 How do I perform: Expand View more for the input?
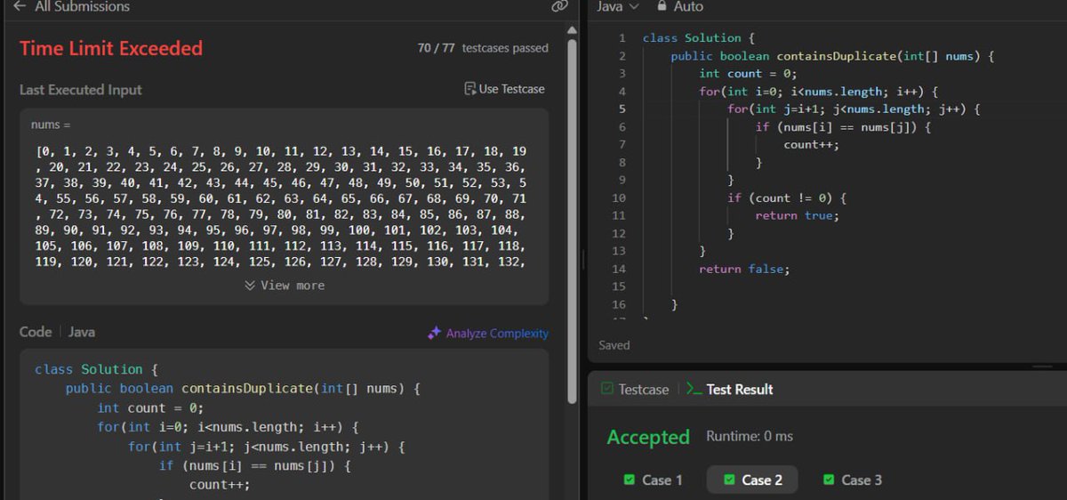[x=285, y=286]
